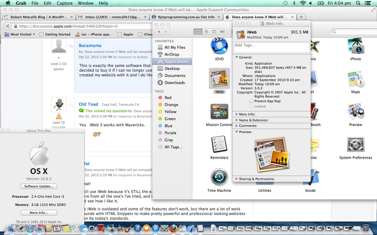Open All My Files in Finder sidebar
Screen dimensions: 377x235
[172, 47]
